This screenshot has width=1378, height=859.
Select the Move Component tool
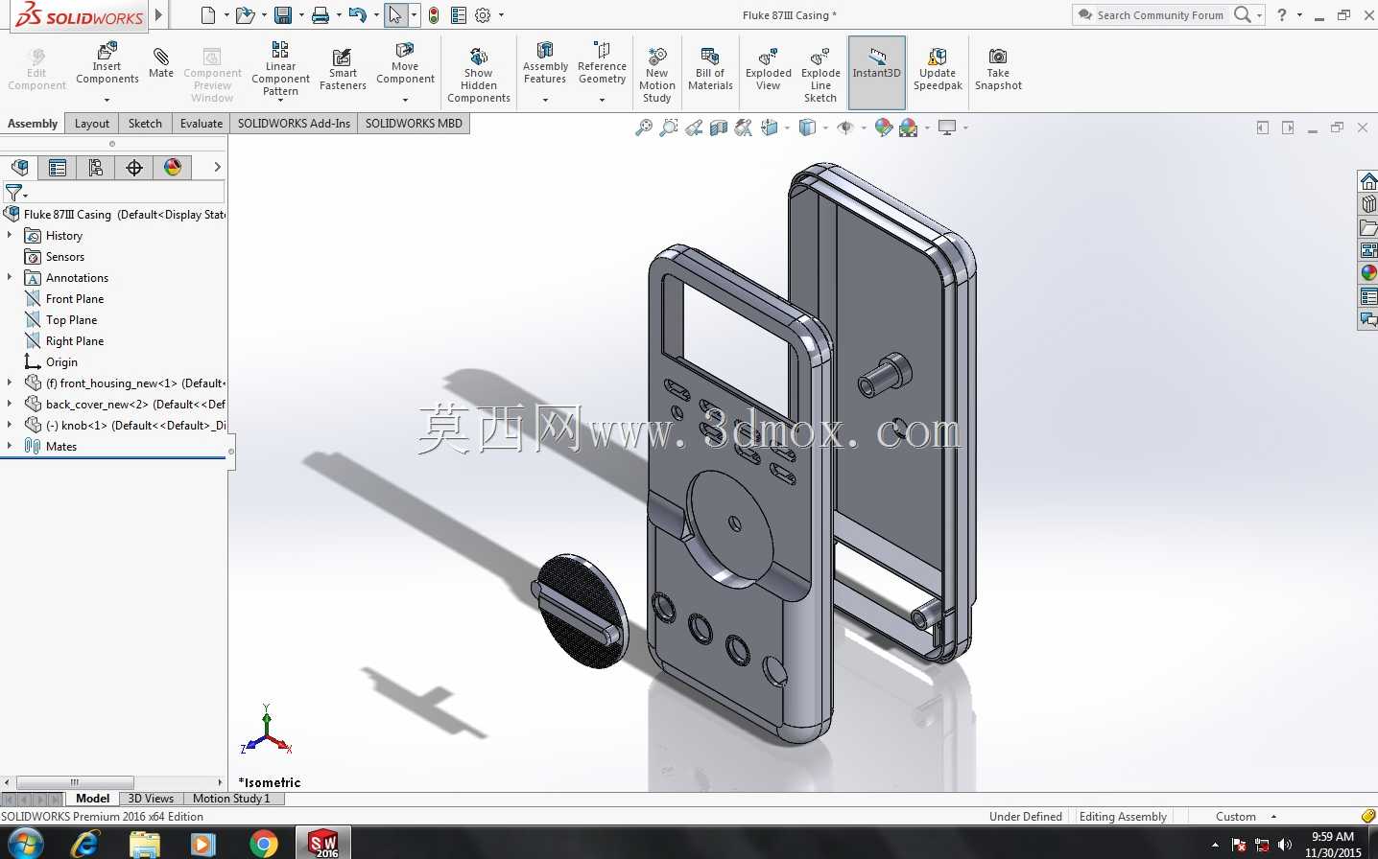click(405, 63)
